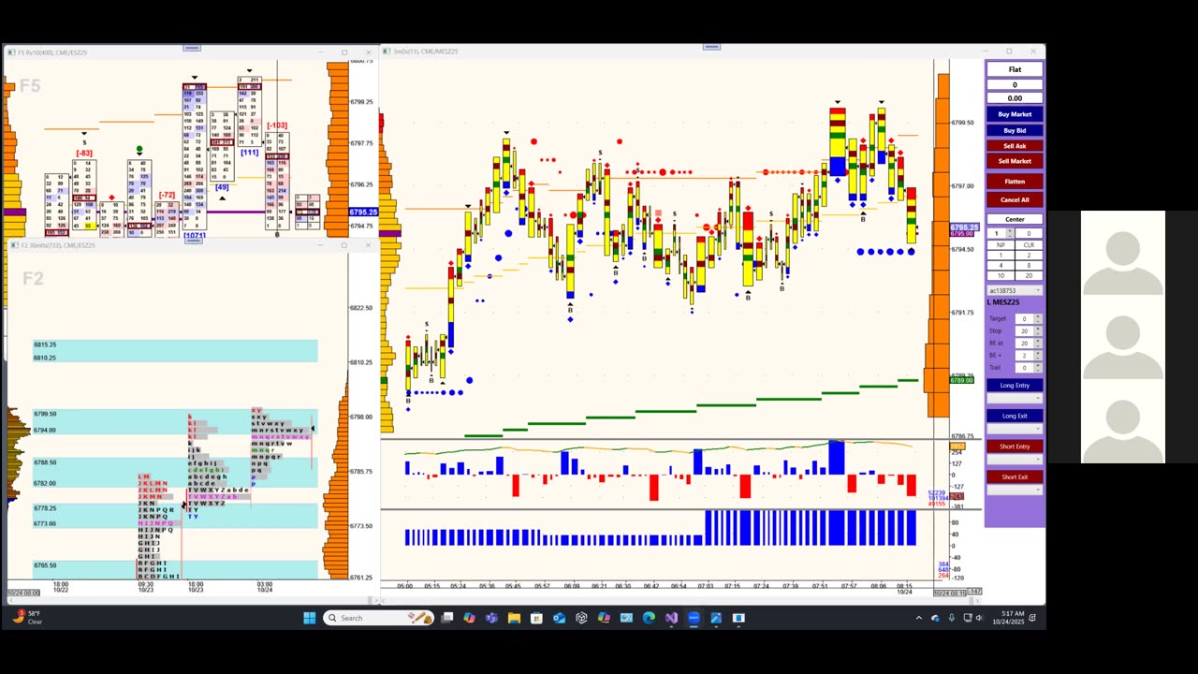
Task: Click the Flat position status box
Action: pos(1015,69)
